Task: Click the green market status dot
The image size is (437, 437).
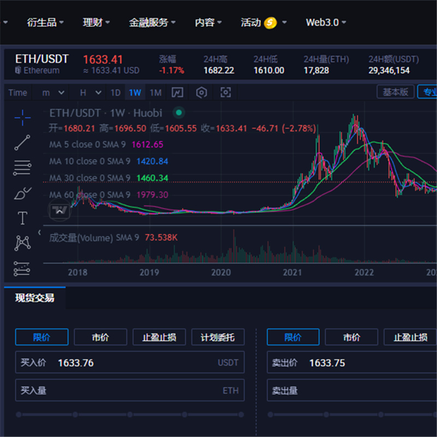Action: (179, 113)
